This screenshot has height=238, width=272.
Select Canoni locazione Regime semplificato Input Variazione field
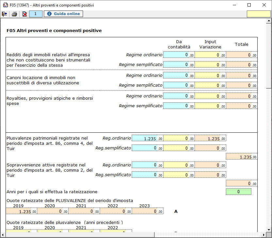click(x=210, y=85)
